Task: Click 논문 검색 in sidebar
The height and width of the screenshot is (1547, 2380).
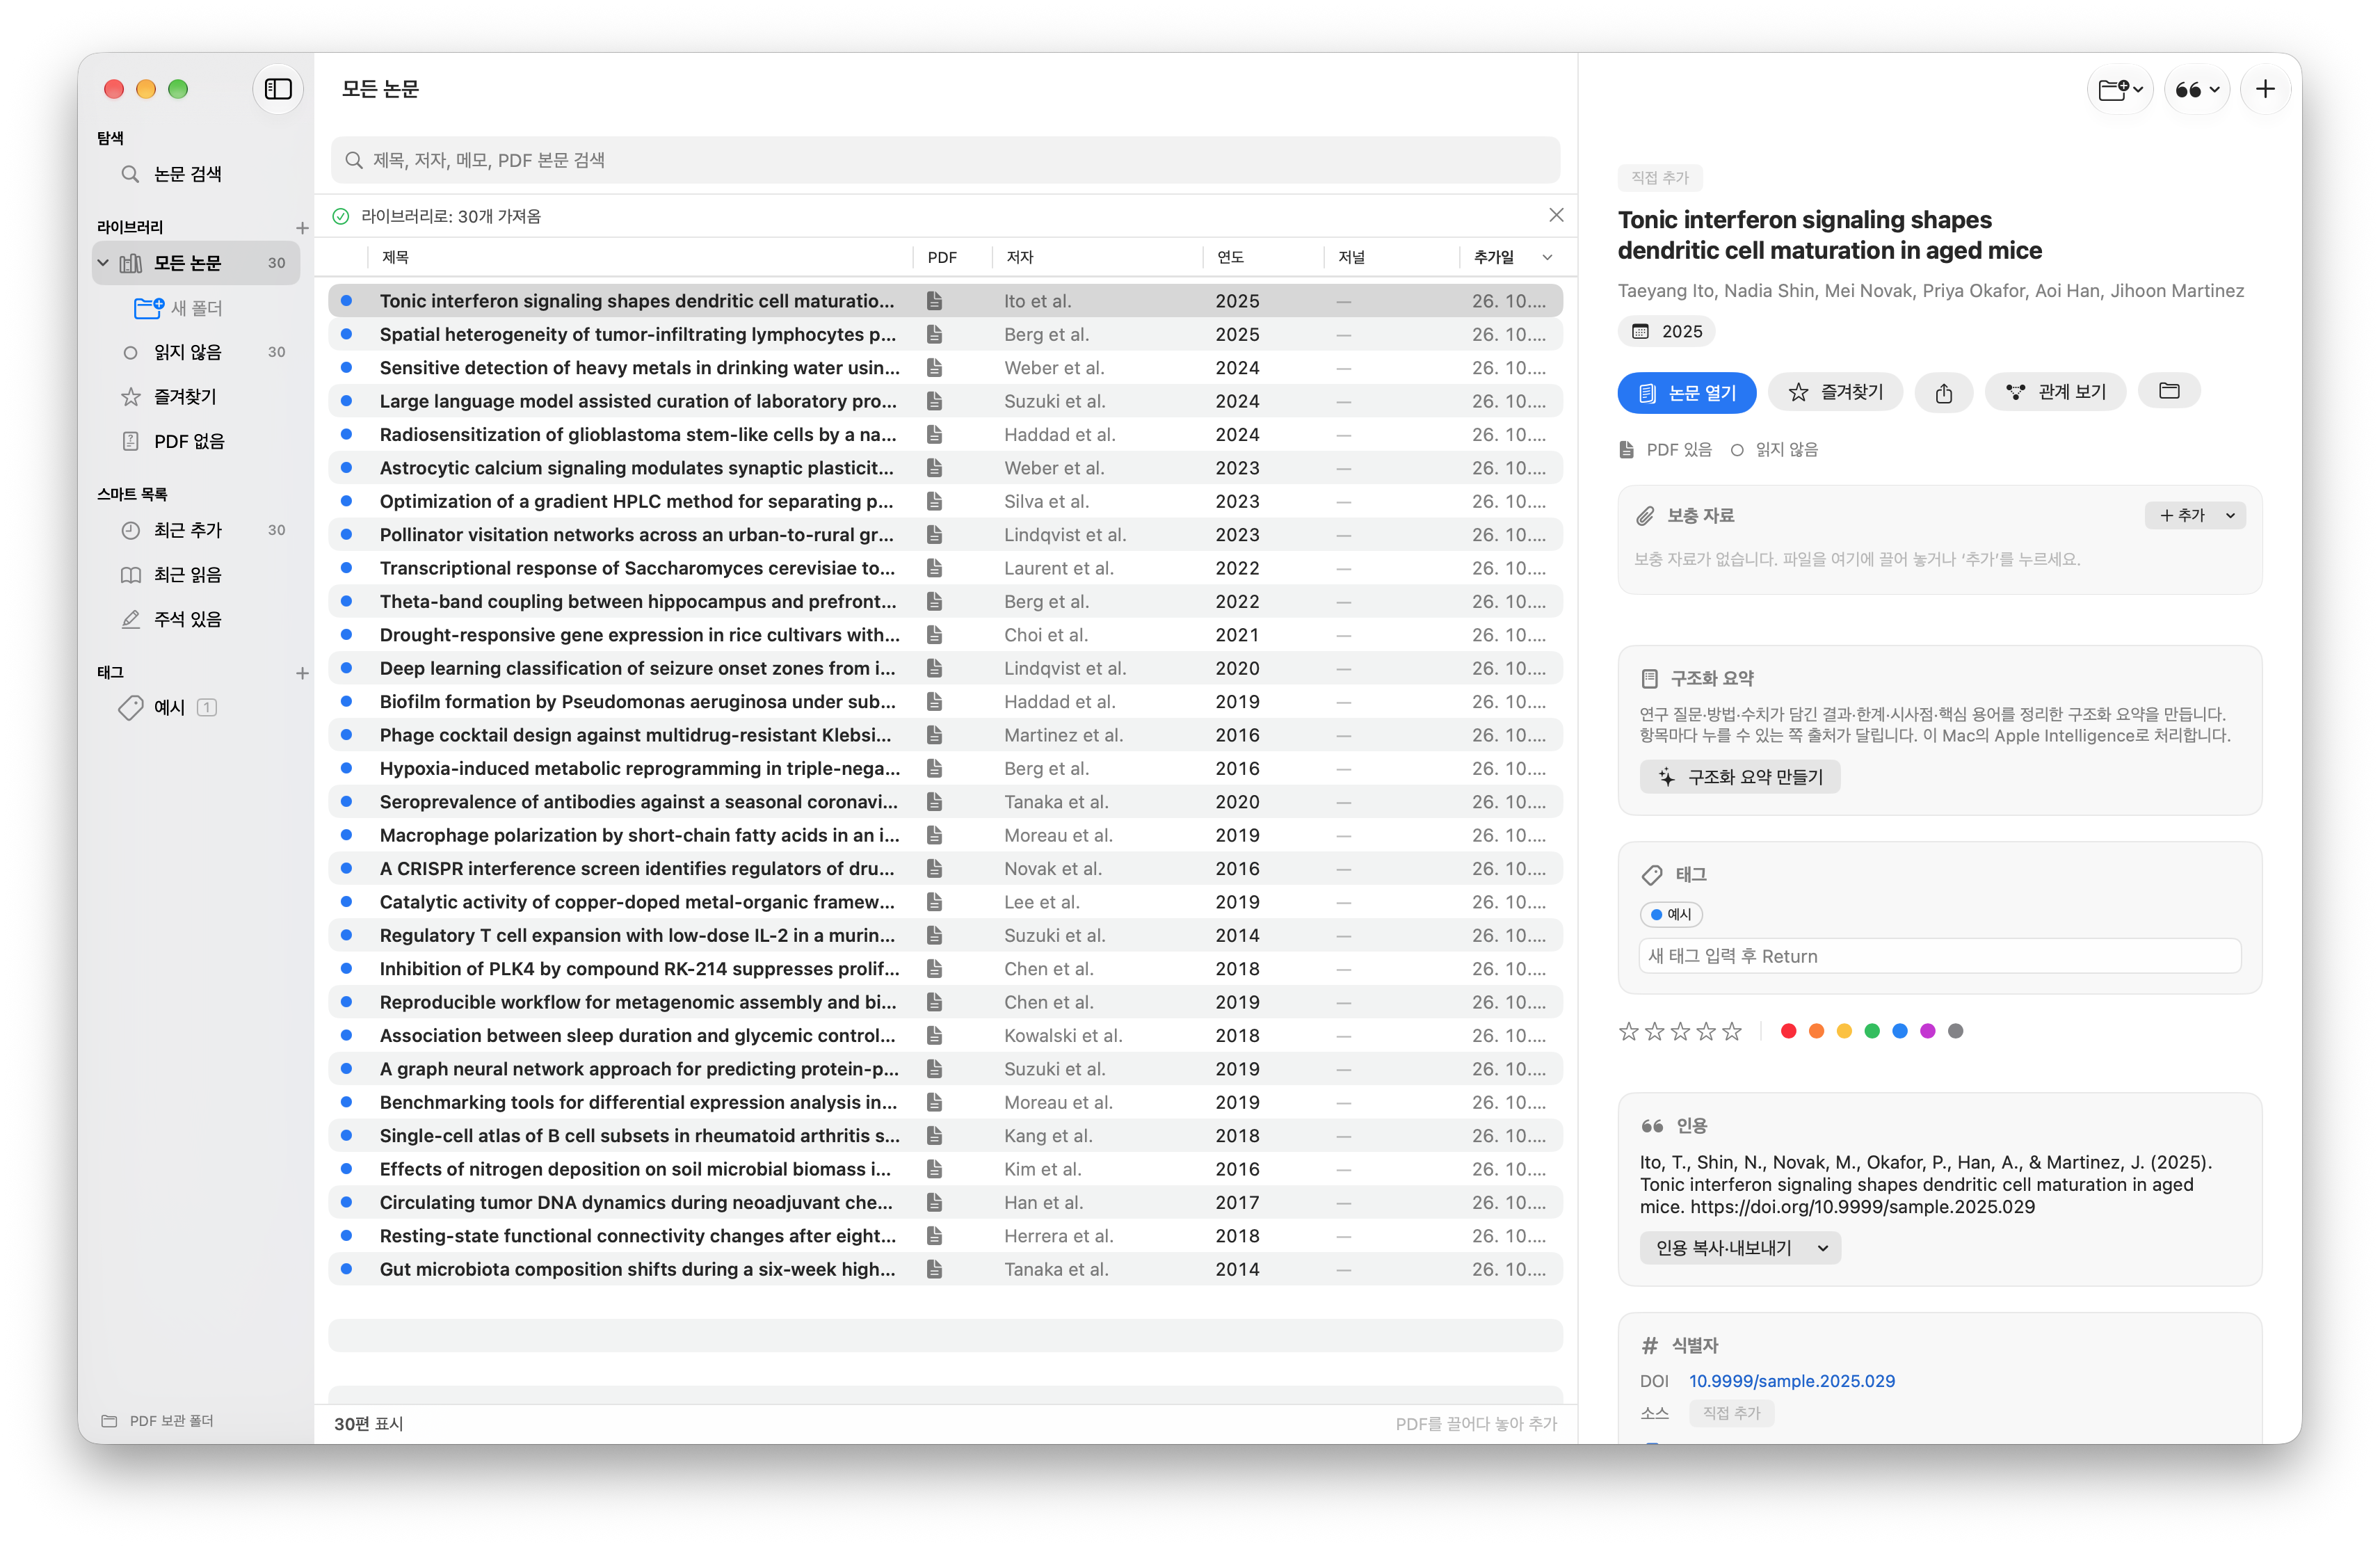Action: pyautogui.click(x=196, y=174)
